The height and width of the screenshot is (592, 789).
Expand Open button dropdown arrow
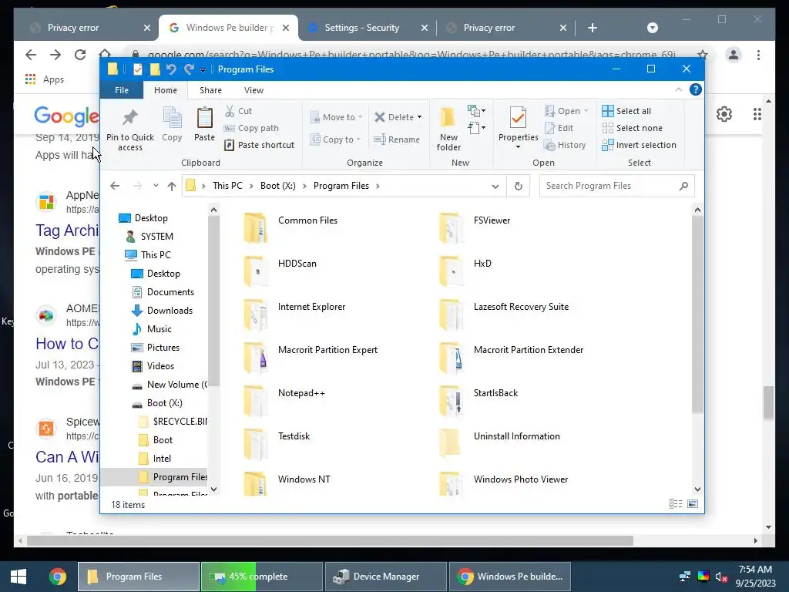tap(586, 111)
